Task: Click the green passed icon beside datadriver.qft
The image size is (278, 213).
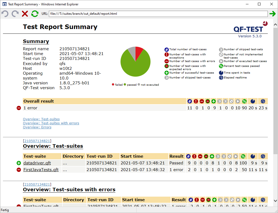Action: 19,163
